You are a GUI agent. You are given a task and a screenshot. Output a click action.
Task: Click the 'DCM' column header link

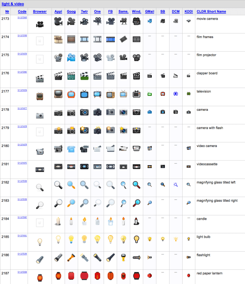176,12
